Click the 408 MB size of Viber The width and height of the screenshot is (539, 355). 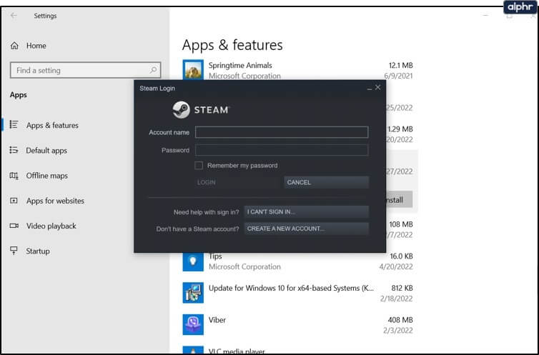point(400,319)
